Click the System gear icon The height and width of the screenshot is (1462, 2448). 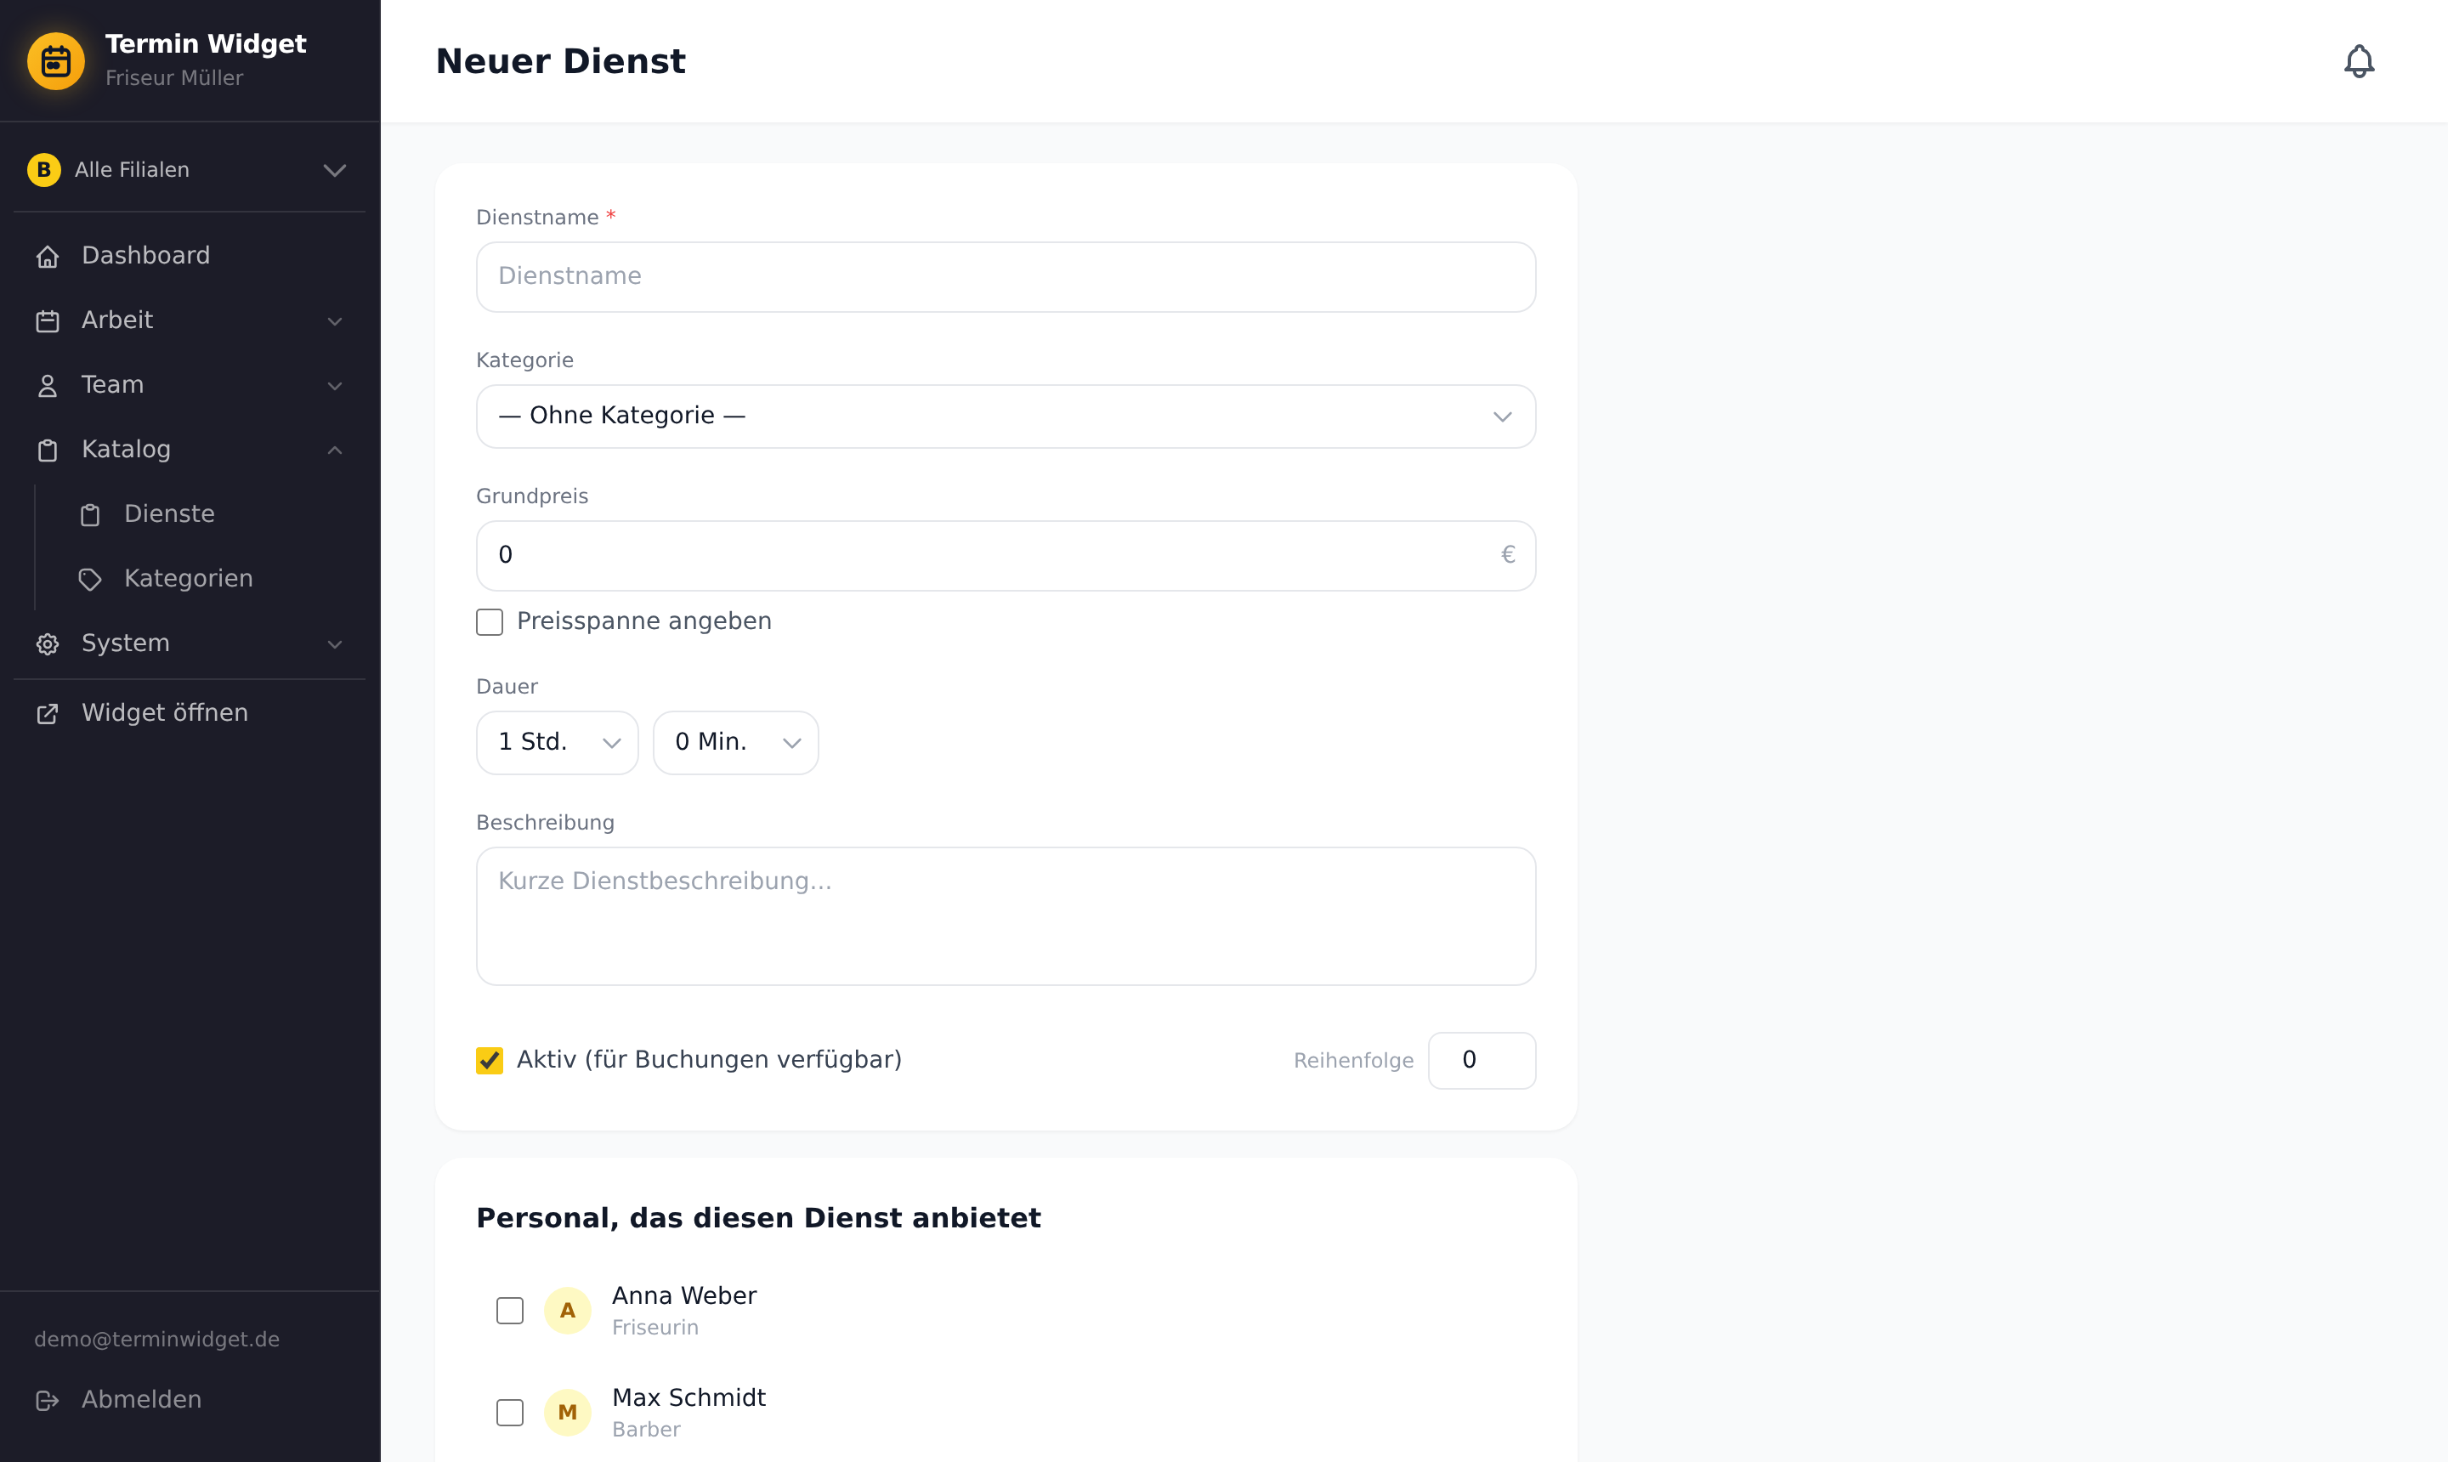click(48, 643)
